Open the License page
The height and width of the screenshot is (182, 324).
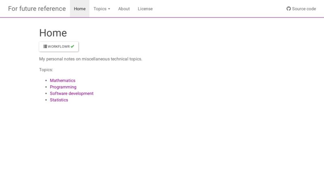click(145, 8)
